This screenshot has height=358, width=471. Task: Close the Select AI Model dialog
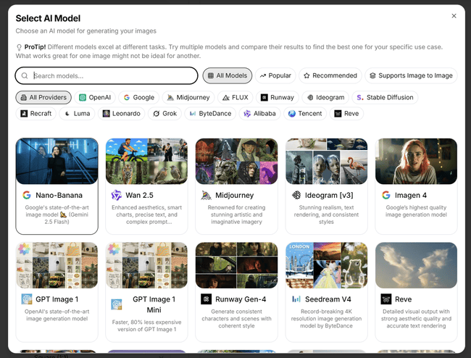[x=454, y=16]
